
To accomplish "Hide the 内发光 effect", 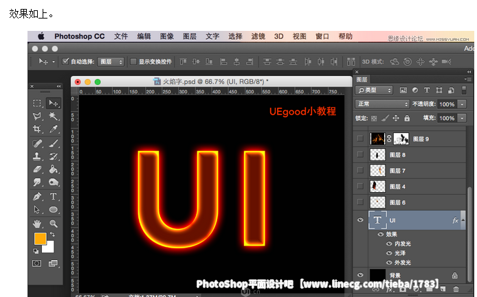I will coord(389,244).
